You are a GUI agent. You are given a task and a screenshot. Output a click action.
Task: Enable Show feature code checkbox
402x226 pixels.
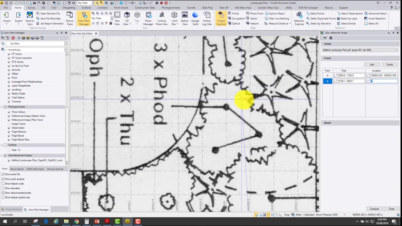[x=3, y=184]
